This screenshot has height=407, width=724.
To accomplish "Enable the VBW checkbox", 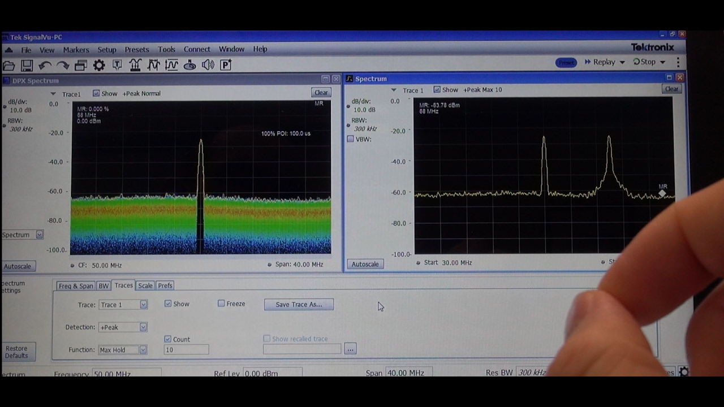I will (351, 139).
